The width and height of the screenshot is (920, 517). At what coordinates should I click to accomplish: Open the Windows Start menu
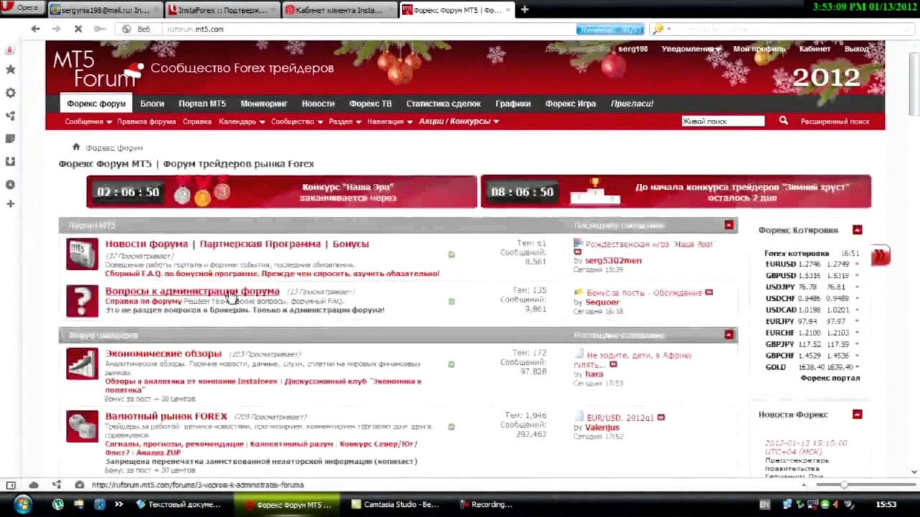click(22, 504)
